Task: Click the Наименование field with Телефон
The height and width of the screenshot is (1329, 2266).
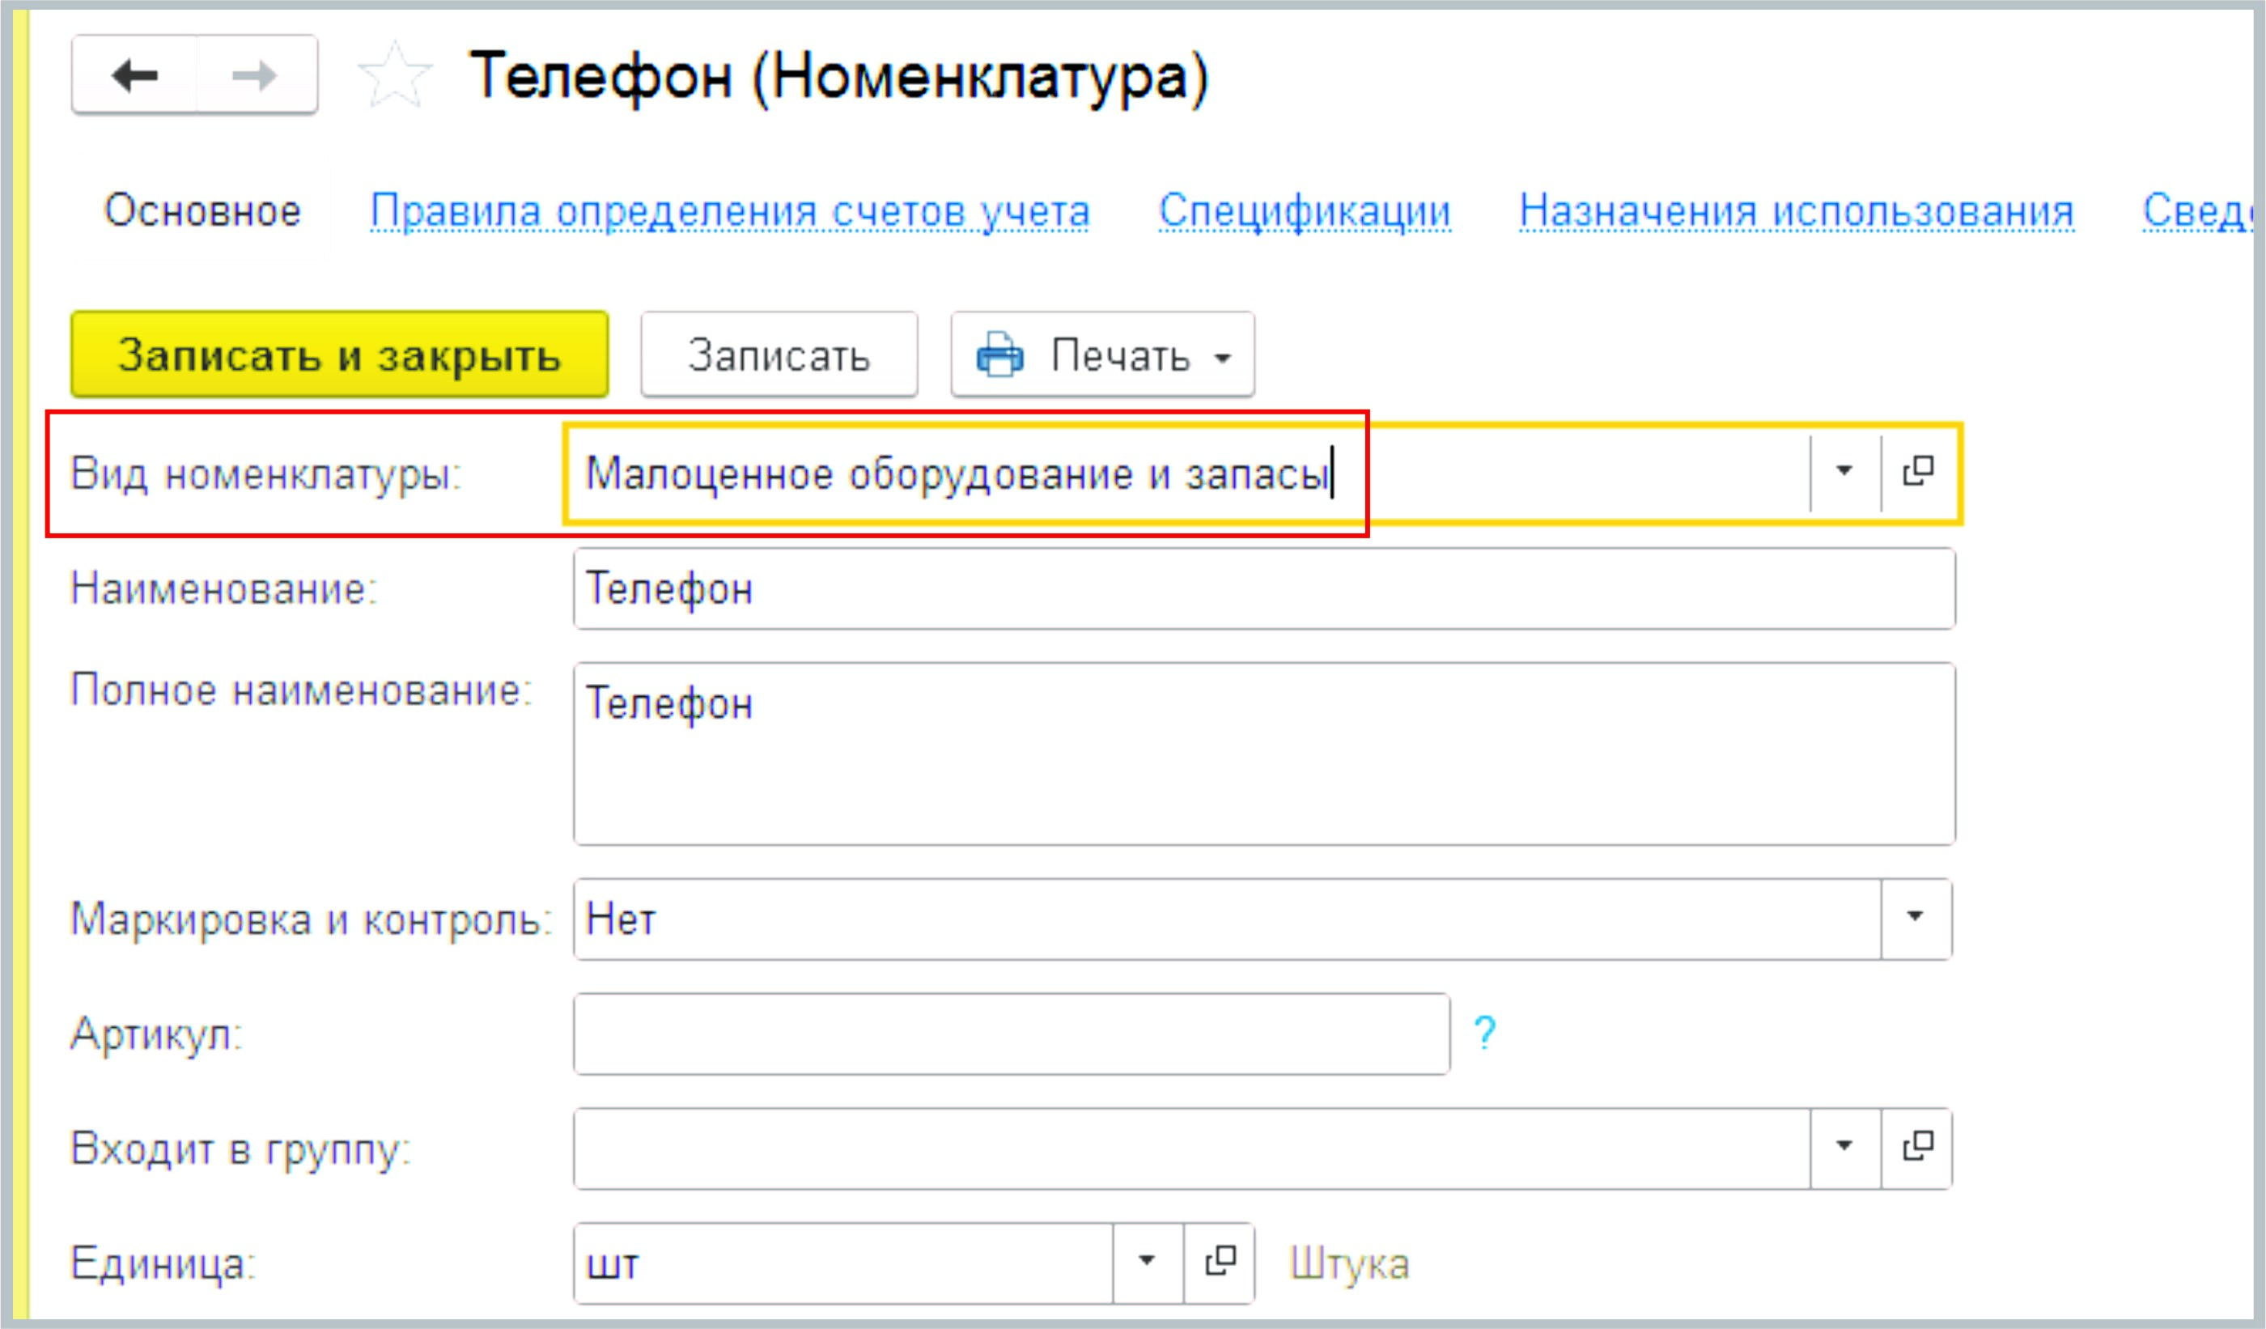Action: click(1263, 589)
